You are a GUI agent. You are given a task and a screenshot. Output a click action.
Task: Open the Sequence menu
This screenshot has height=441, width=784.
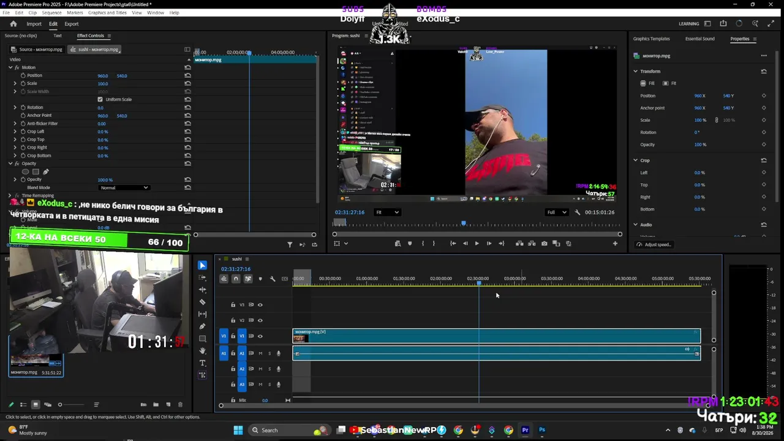pos(51,12)
